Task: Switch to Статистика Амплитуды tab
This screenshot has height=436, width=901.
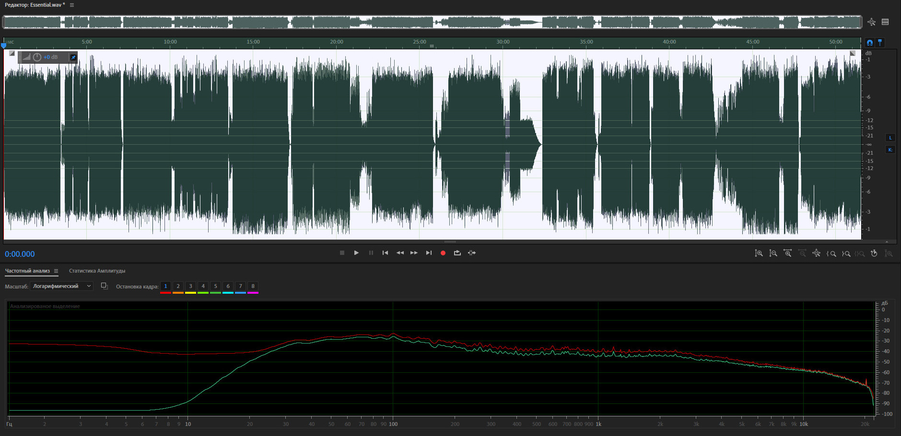Action: (97, 271)
